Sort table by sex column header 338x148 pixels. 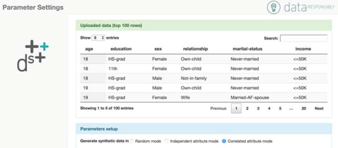pos(158,49)
